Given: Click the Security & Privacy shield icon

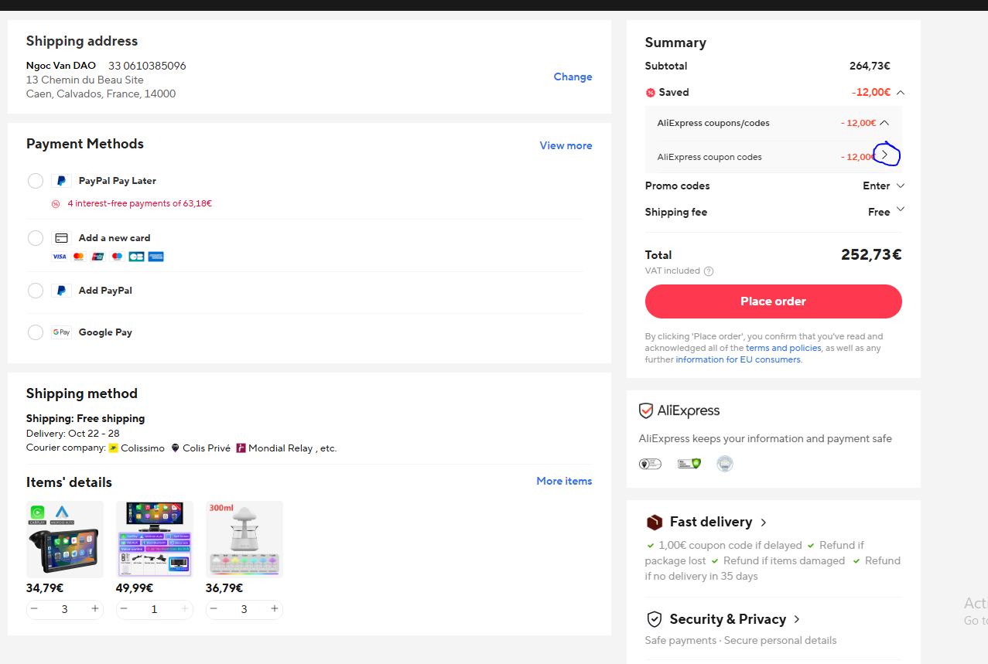Looking at the screenshot, I should pyautogui.click(x=655, y=619).
